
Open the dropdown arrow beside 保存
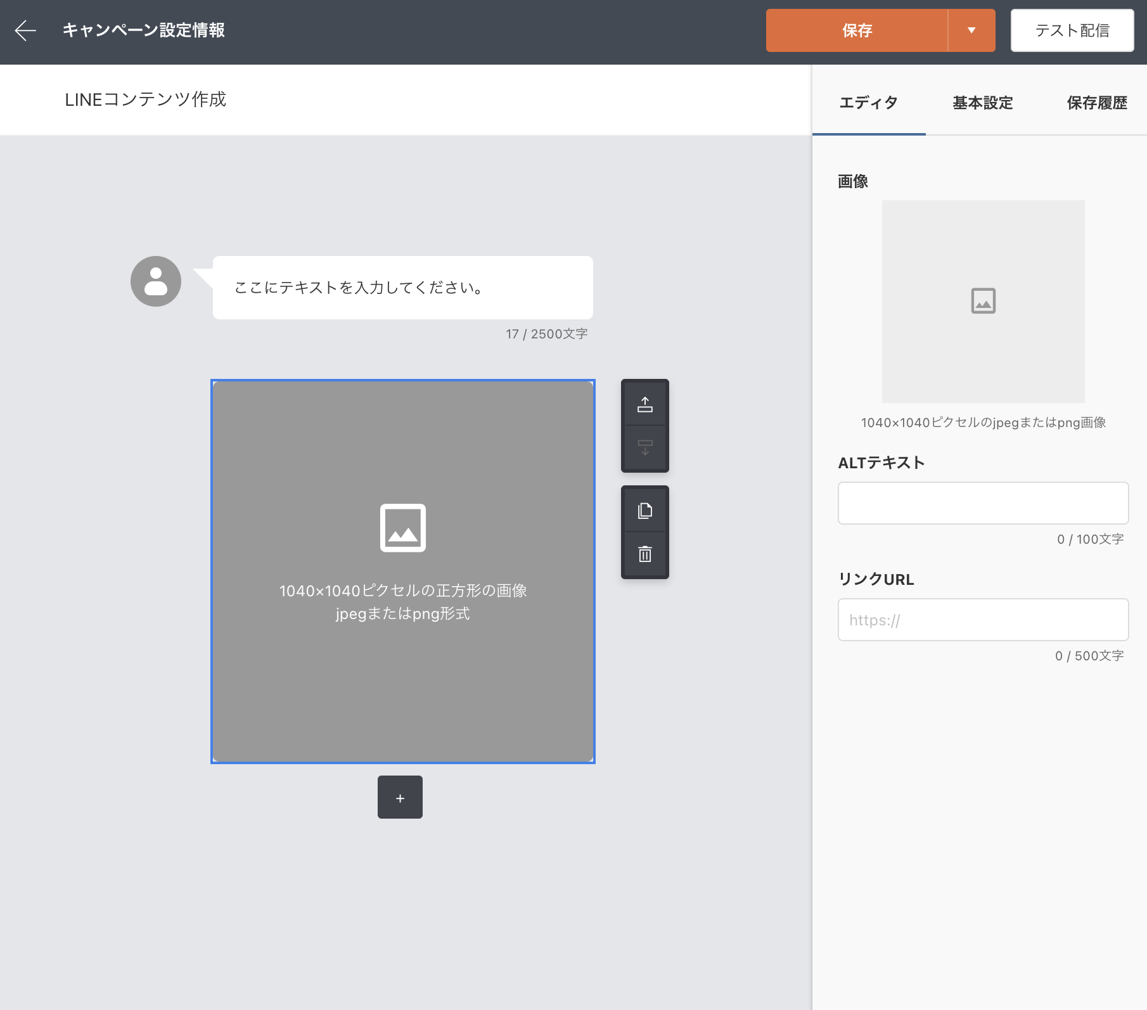coord(971,30)
